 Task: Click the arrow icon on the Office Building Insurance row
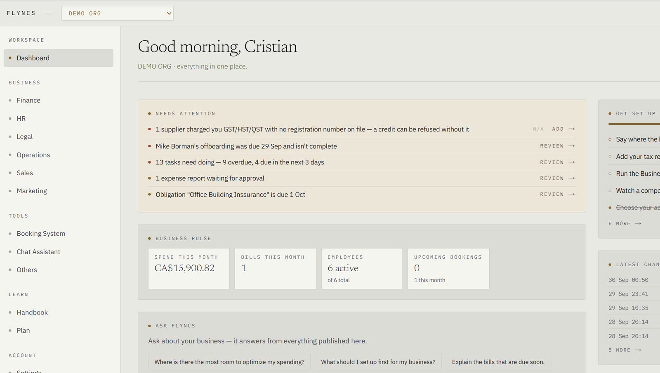tap(572, 194)
